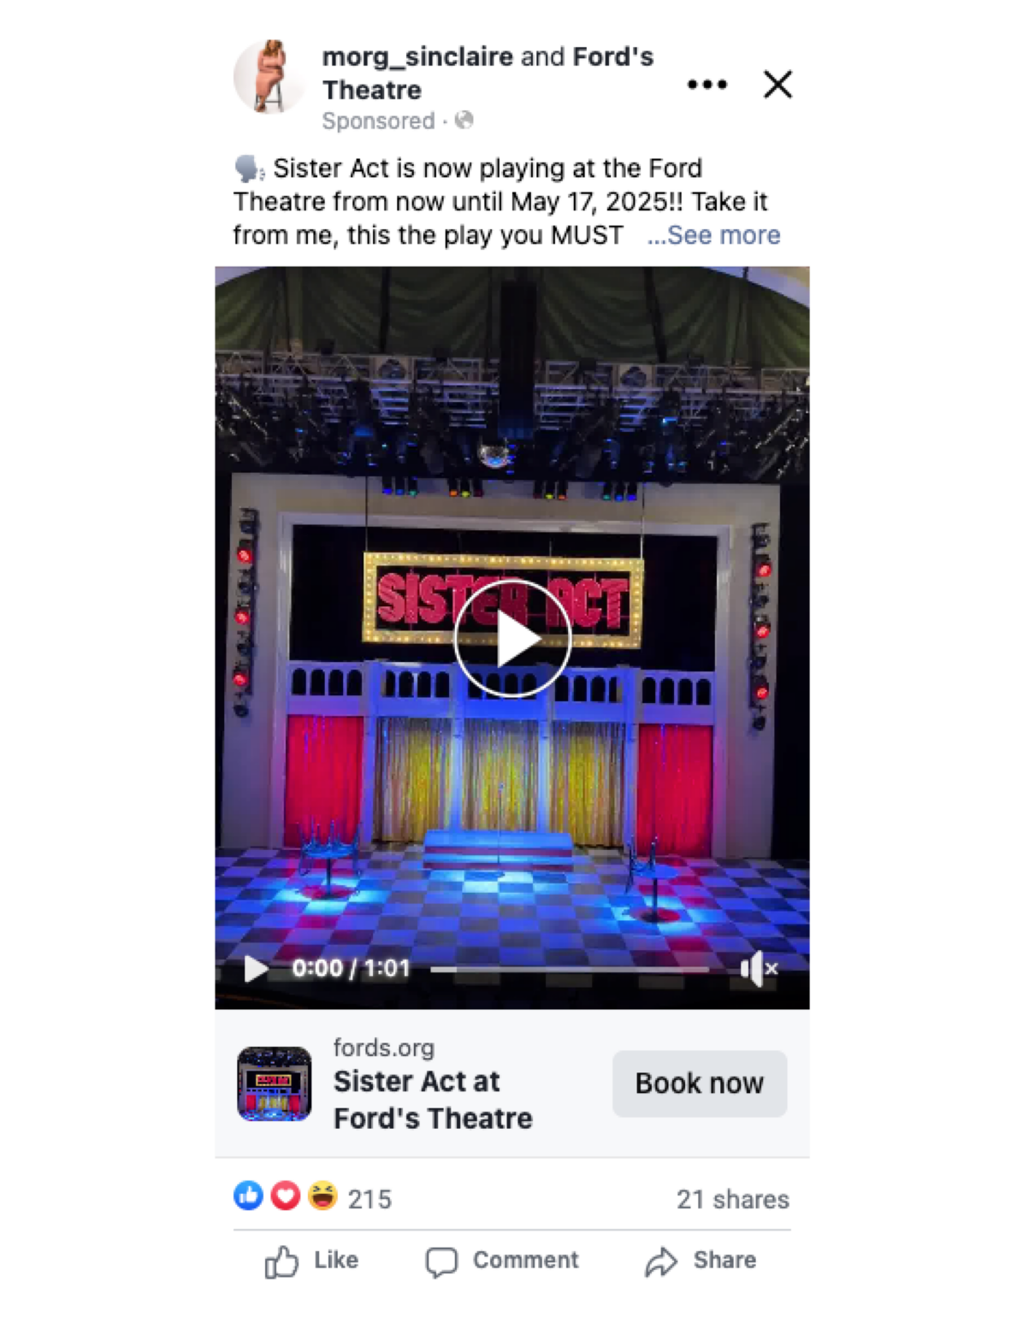Play video using large center play button
This screenshot has width=1023, height=1317.
coord(512,639)
